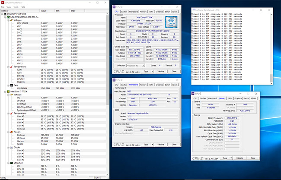Image resolution: width=281 pixels, height=180 pixels.
Task: Switch to Graphics tab in Memory CPU-Z window
Action: 238,98
